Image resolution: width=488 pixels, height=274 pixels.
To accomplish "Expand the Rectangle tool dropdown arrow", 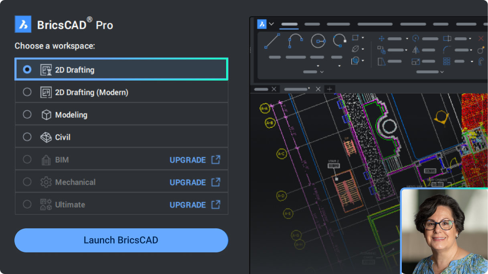I will click(x=362, y=38).
